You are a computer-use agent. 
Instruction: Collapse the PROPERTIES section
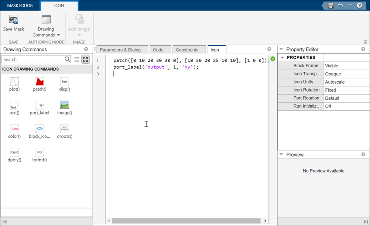[x=282, y=58]
